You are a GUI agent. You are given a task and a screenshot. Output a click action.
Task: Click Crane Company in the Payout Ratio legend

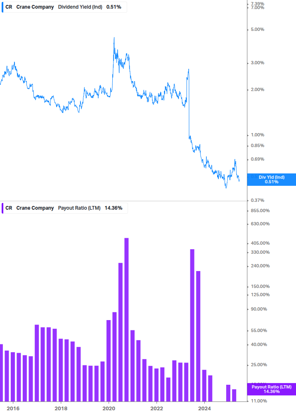35,208
